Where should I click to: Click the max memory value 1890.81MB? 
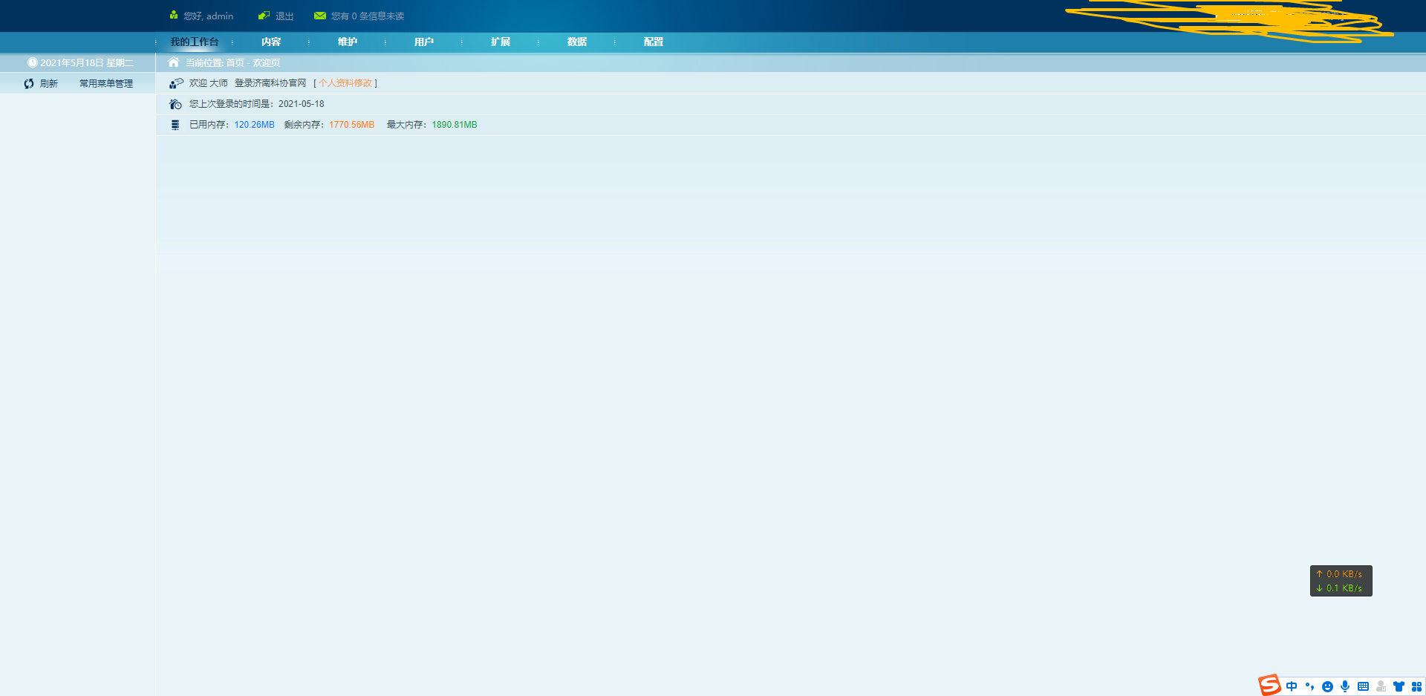coord(455,125)
